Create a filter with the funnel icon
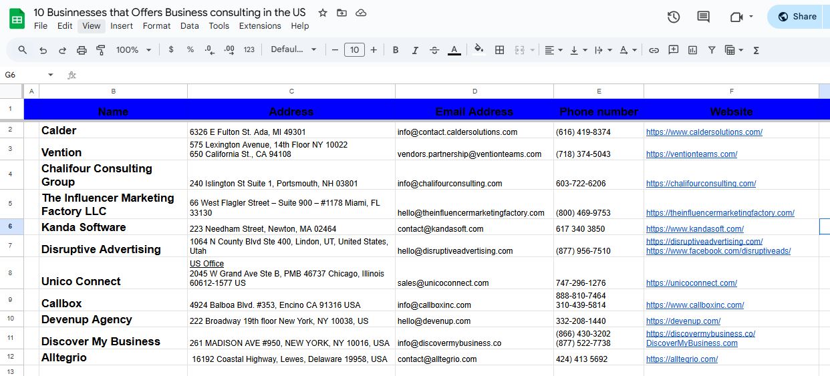Image resolution: width=830 pixels, height=376 pixels. pyautogui.click(x=712, y=50)
